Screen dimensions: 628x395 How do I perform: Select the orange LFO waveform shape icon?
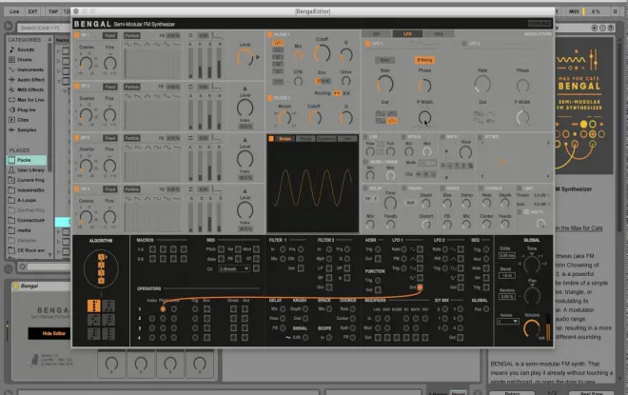click(x=392, y=121)
